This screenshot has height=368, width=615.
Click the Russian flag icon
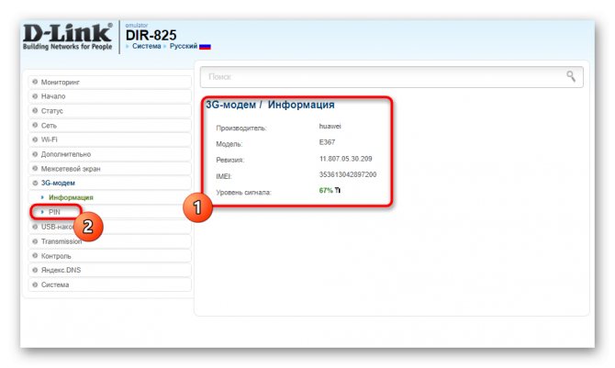[x=205, y=45]
